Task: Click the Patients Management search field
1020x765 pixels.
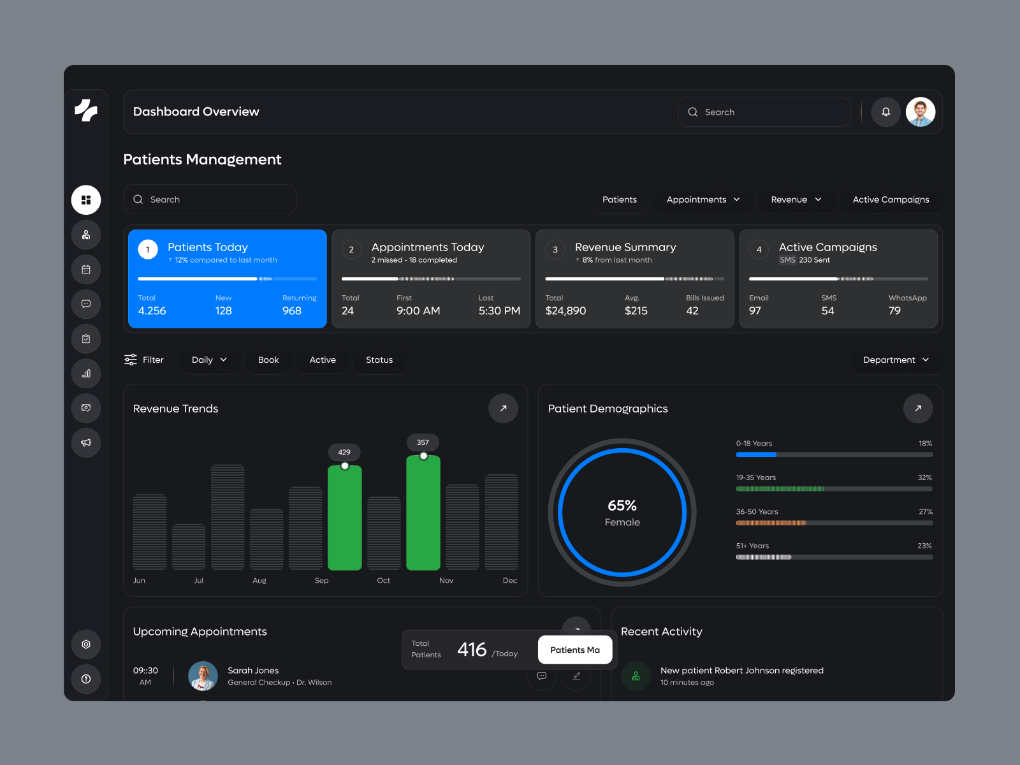Action: 210,199
